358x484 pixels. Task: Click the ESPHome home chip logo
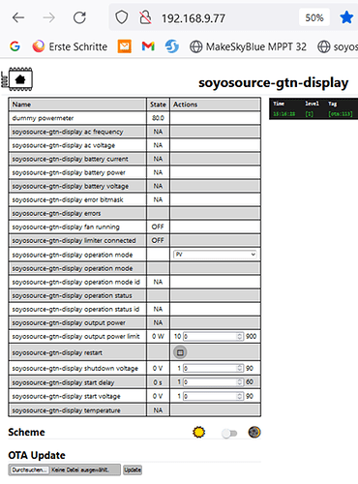[x=16, y=78]
